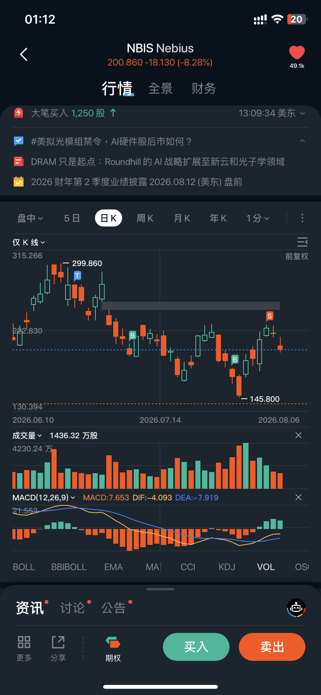
Task: Tap the orange S sell marker
Action: pos(269,316)
